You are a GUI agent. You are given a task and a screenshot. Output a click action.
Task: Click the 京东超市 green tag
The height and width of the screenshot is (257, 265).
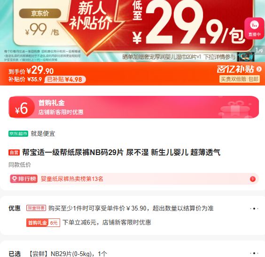pyautogui.click(x=18, y=133)
